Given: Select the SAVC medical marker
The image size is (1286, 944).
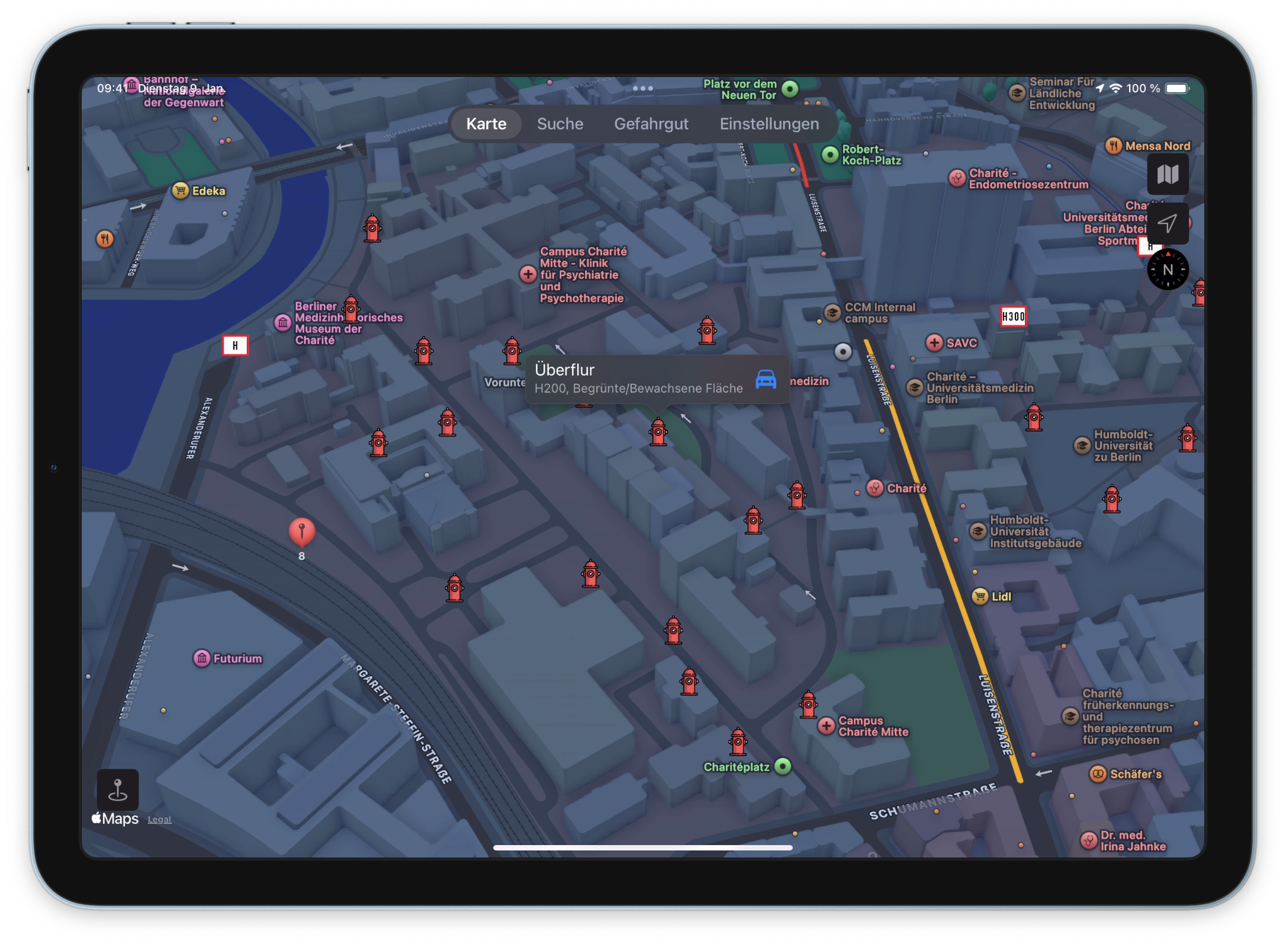Looking at the screenshot, I should pos(934,342).
